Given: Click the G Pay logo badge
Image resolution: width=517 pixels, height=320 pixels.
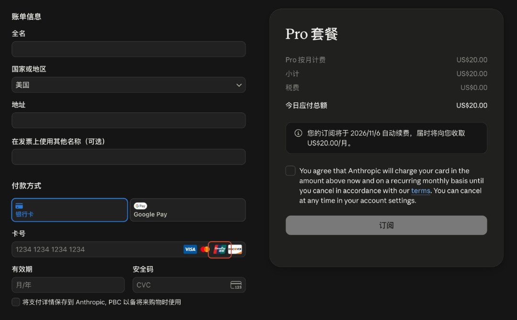Looking at the screenshot, I should [140, 206].
